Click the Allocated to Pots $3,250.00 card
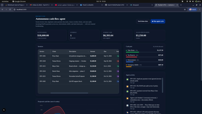Image resolution: width=202 pixels, height=114 pixels. (x=150, y=35)
